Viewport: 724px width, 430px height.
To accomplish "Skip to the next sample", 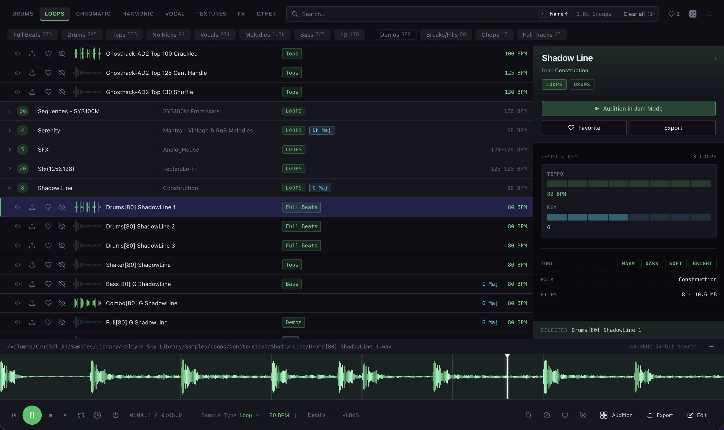I will click(x=65, y=415).
